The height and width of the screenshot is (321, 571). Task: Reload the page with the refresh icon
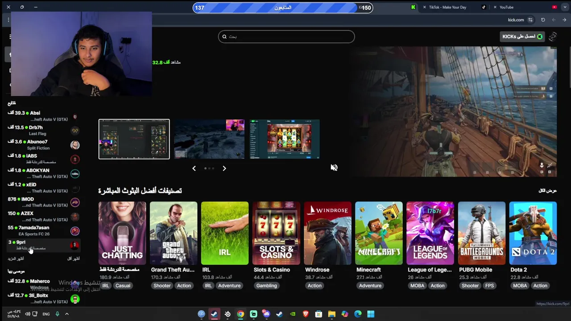(x=543, y=20)
